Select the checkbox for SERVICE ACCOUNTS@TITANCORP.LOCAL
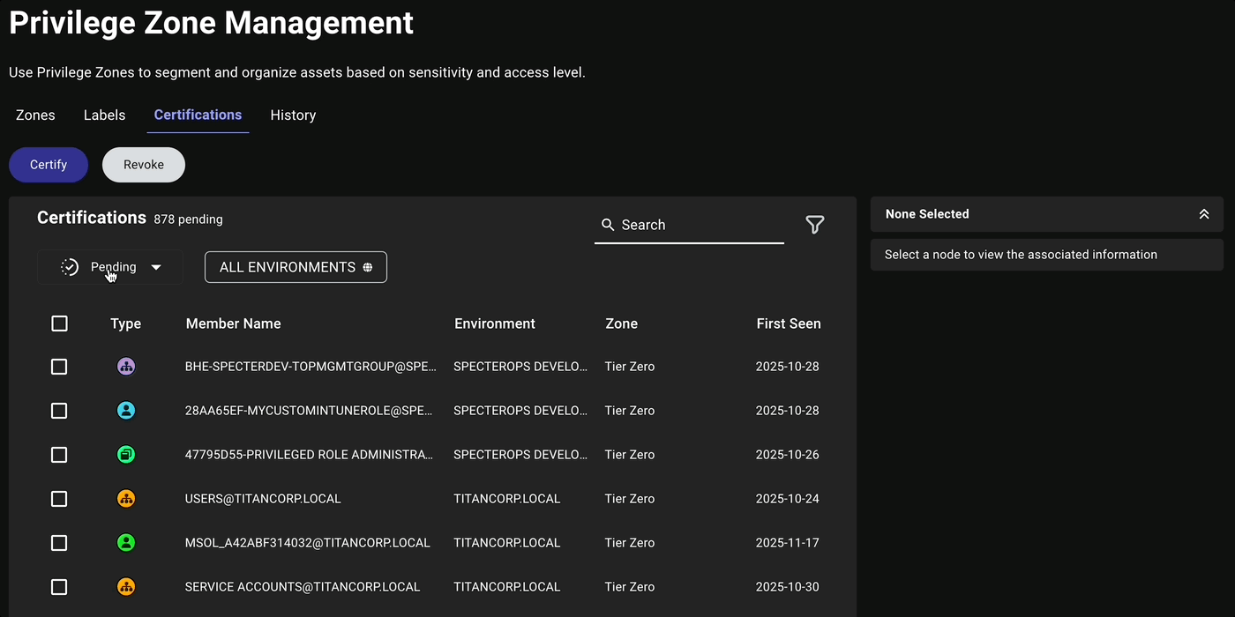1235x617 pixels. point(59,586)
